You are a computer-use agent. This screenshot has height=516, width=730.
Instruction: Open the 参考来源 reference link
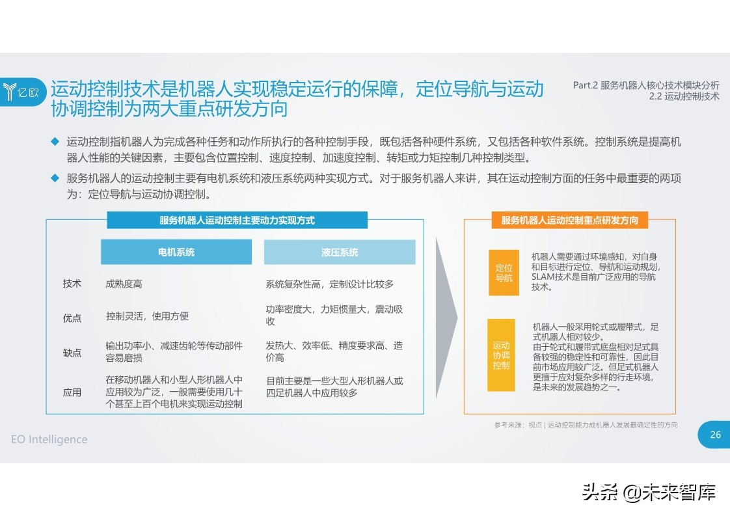[x=585, y=425]
